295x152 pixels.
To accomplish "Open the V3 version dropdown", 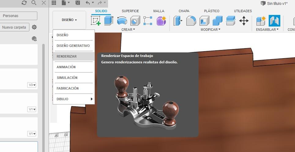I will [x=32, y=85].
